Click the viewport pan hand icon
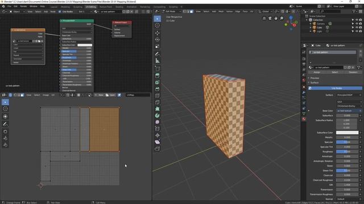Screen dimensions: 364x204 (x=276, y=18)
